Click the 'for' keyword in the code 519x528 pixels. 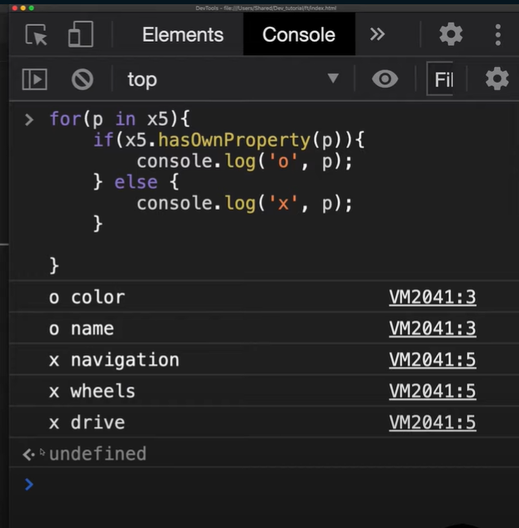(x=65, y=119)
